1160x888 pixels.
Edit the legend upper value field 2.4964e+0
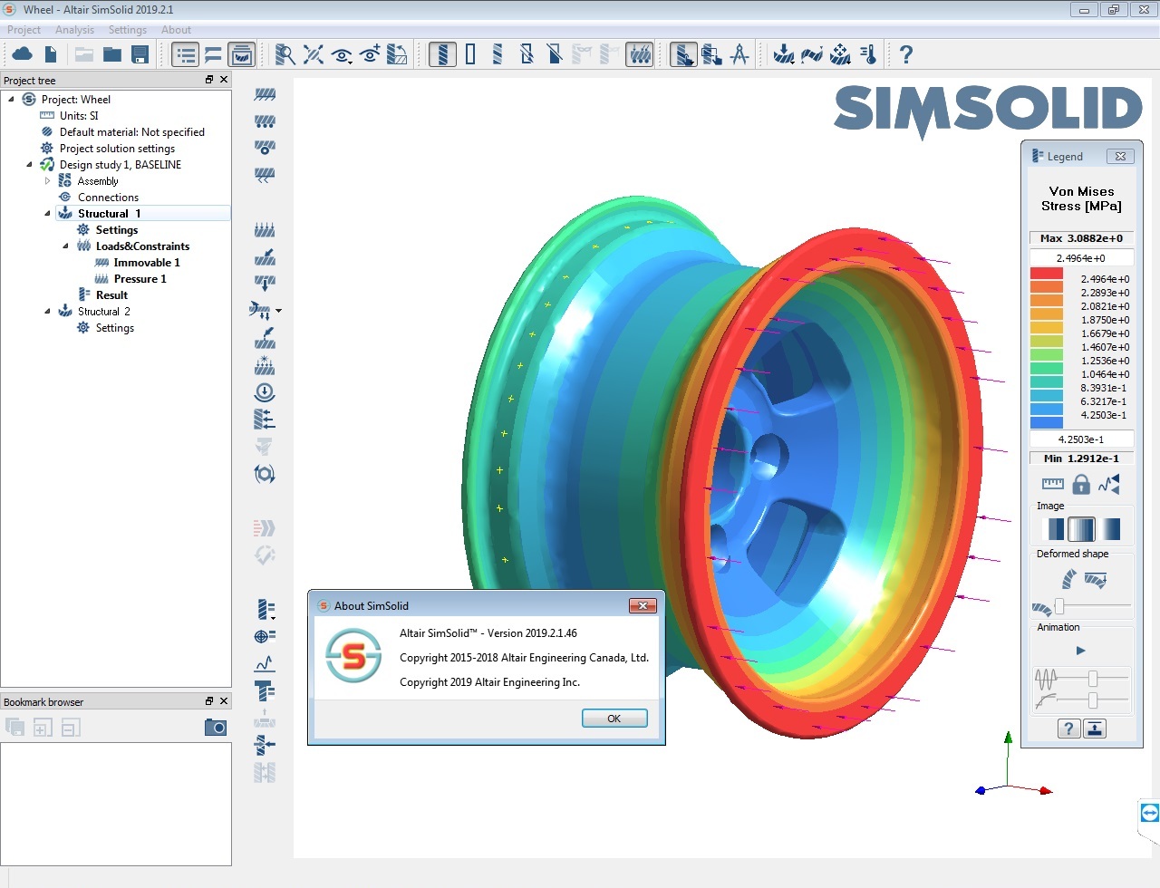coord(1081,258)
